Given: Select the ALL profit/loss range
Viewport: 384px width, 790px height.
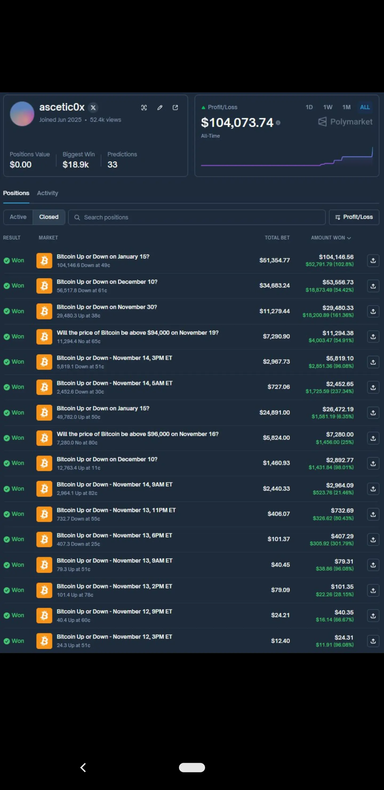Looking at the screenshot, I should (365, 107).
